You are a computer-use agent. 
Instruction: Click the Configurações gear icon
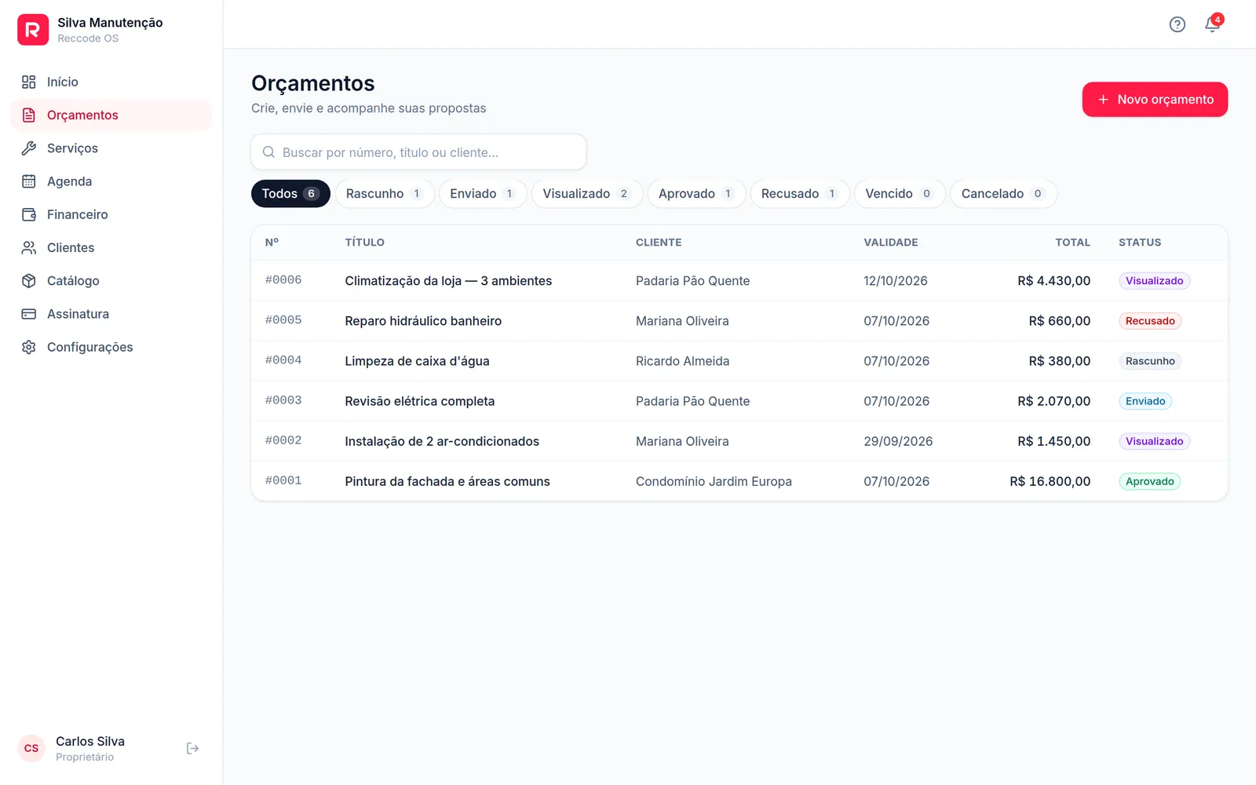(29, 347)
